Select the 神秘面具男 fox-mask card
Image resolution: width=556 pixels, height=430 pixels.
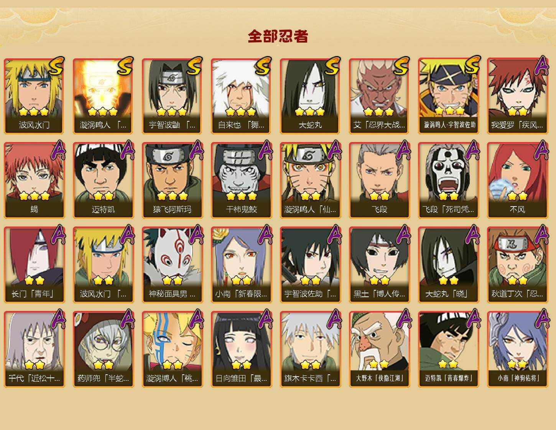tap(172, 265)
